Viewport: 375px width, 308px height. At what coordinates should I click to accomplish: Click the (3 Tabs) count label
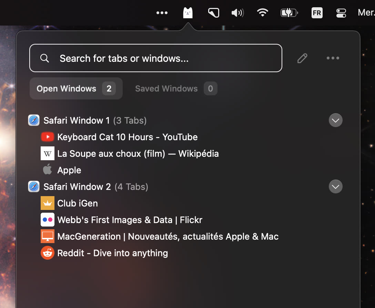pyautogui.click(x=130, y=121)
